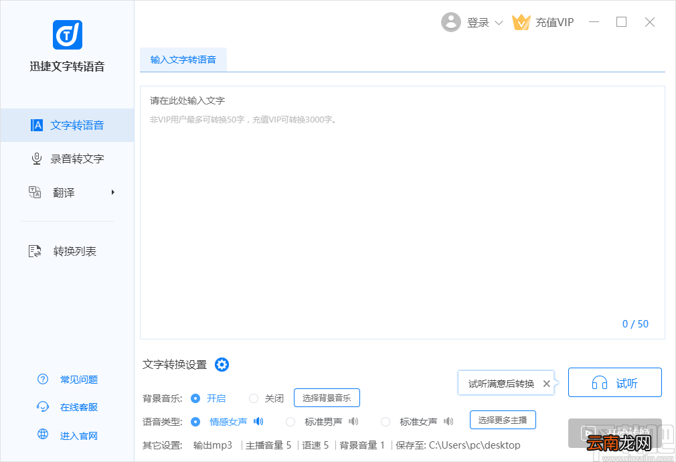Click the 翻译 translate icon
The height and width of the screenshot is (462, 676).
click(35, 192)
